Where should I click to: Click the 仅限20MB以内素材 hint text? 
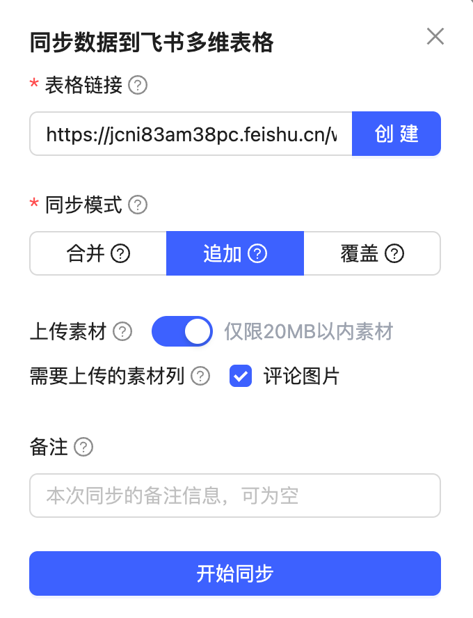(x=309, y=332)
